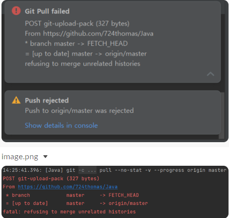Open the dropdown arrow next to image.png
This screenshot has height=218, width=229.
[x=45, y=157]
